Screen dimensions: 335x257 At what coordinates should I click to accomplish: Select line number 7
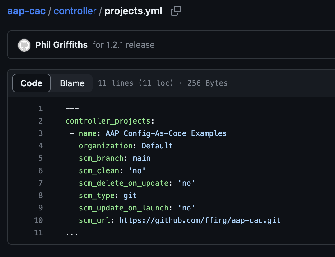(41, 183)
